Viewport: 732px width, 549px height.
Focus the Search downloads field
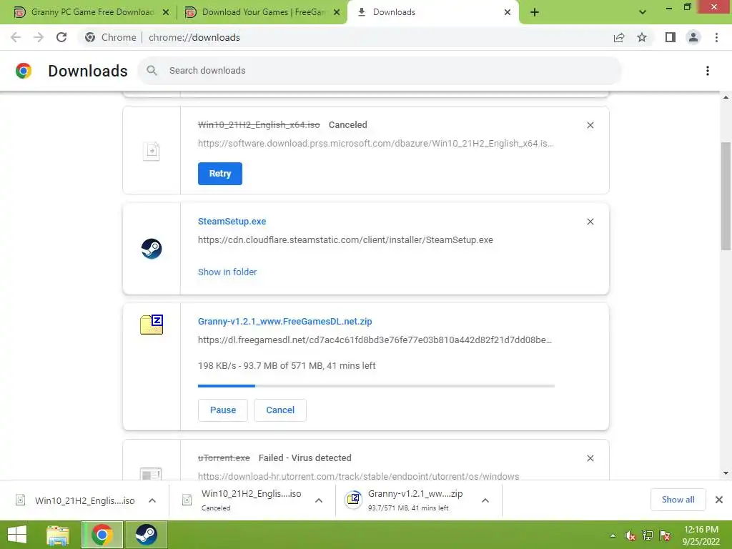pyautogui.click(x=380, y=71)
